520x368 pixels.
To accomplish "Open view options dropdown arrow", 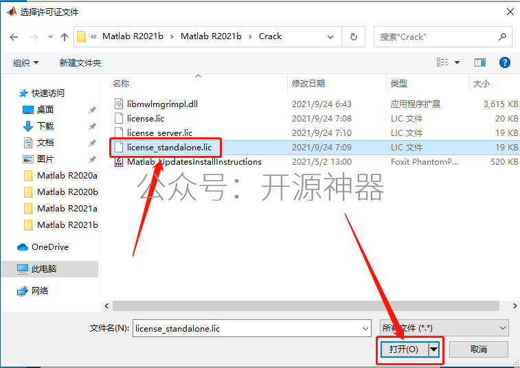I will pos(457,62).
